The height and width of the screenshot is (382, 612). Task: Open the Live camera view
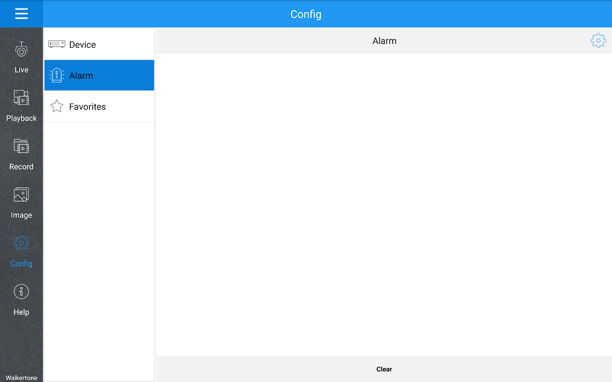[22, 57]
